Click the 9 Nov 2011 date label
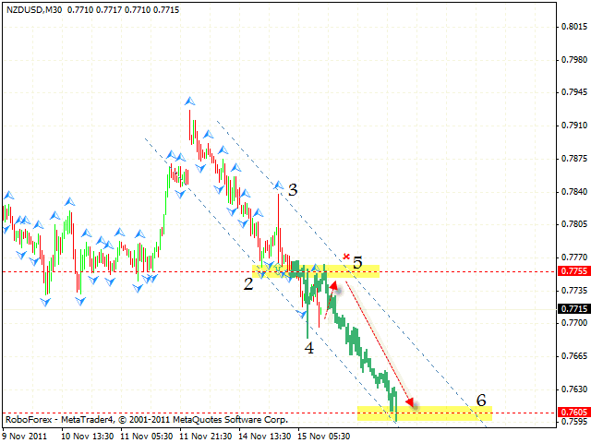The image size is (591, 443). pos(25,436)
